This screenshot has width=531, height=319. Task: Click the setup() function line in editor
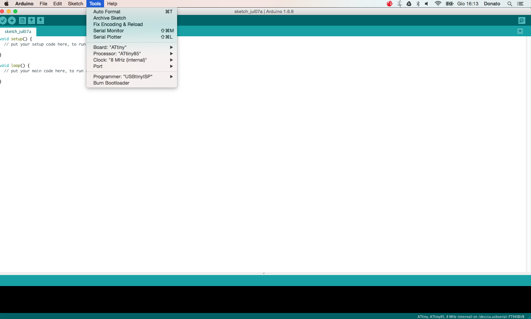(16, 39)
